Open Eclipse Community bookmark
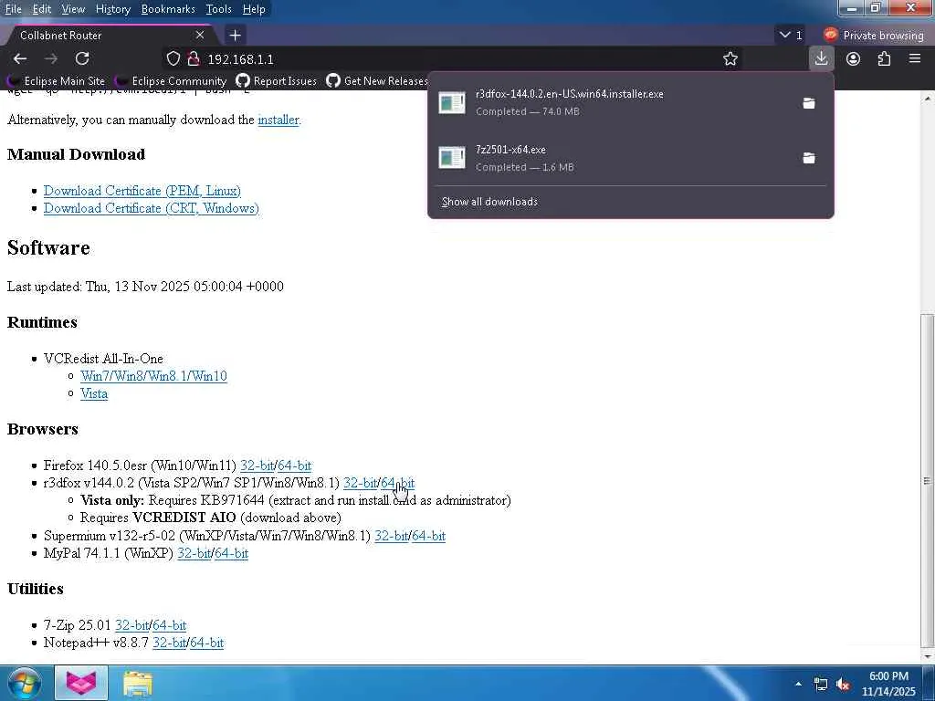The image size is (935, 701). 171,80
